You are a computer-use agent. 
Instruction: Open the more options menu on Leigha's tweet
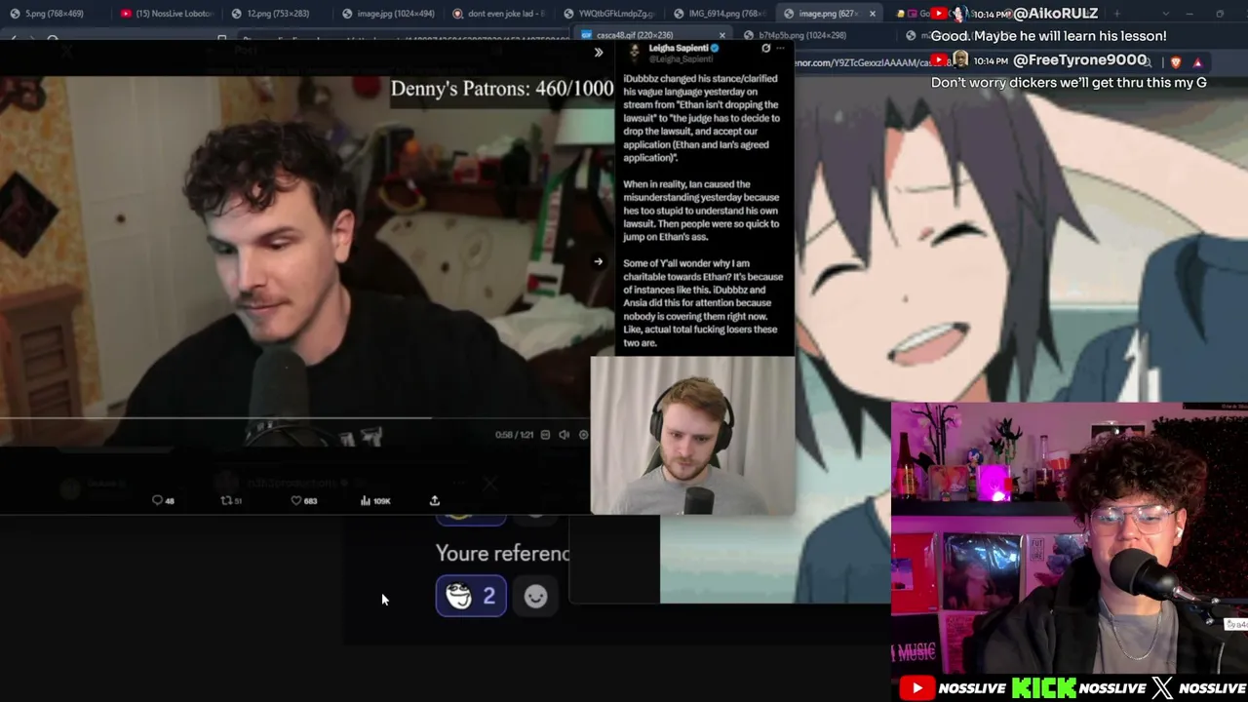[780, 48]
